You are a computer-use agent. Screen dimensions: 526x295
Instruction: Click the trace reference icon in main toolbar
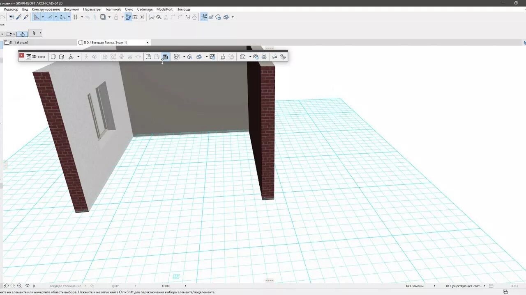coord(103,17)
